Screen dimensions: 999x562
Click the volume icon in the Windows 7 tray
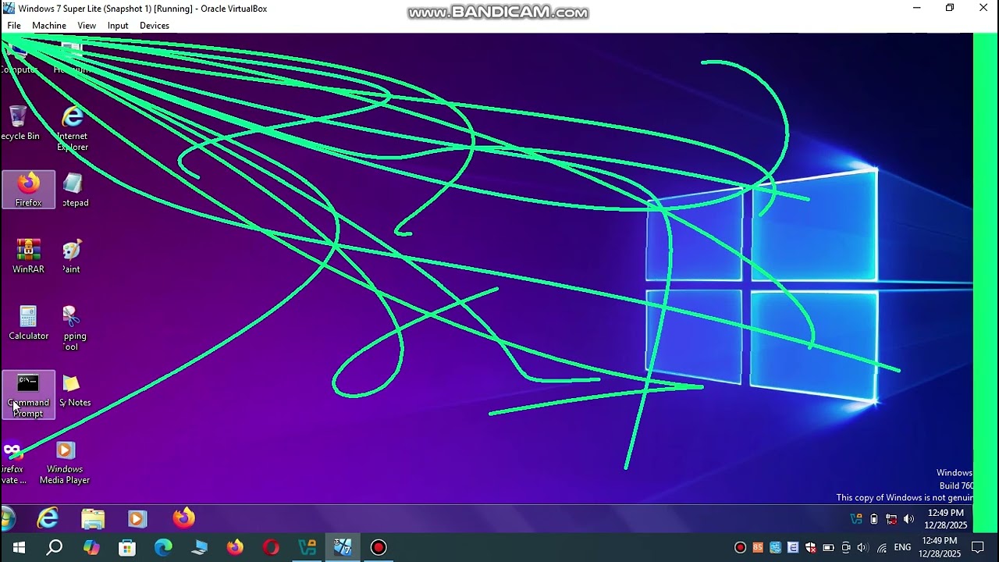(908, 519)
